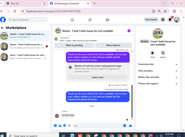This screenshot has width=185, height=137.
Task: Show hidden system tray icons chevron
Action: point(157,136)
